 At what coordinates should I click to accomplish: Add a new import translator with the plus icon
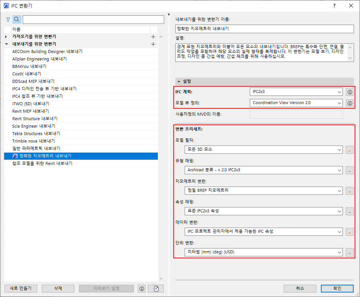click(x=153, y=37)
